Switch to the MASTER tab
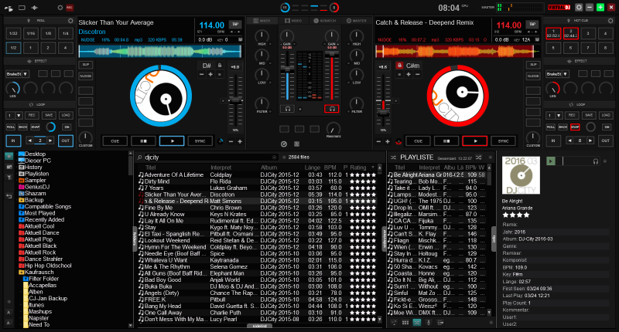This screenshot has width=619, height=332. click(x=357, y=21)
